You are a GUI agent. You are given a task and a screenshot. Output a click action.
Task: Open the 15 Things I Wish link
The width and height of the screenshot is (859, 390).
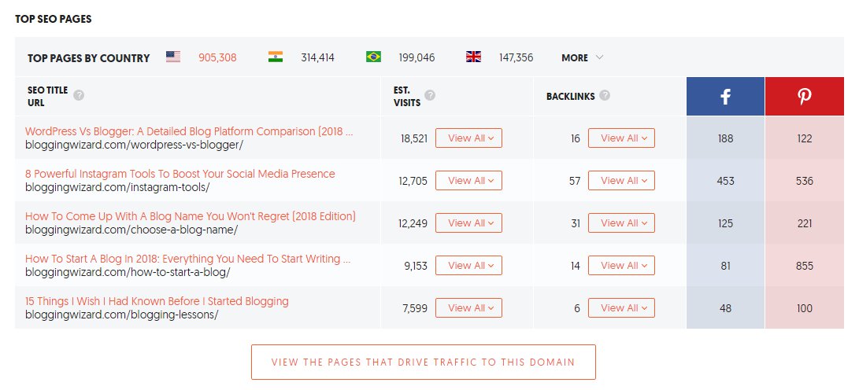157,301
